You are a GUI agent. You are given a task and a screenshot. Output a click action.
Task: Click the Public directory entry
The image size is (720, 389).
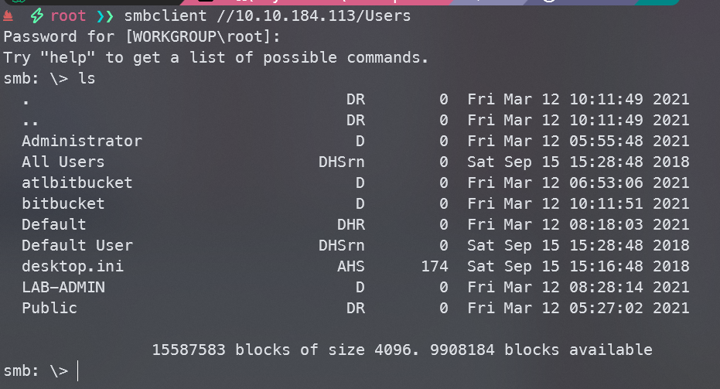pos(49,308)
